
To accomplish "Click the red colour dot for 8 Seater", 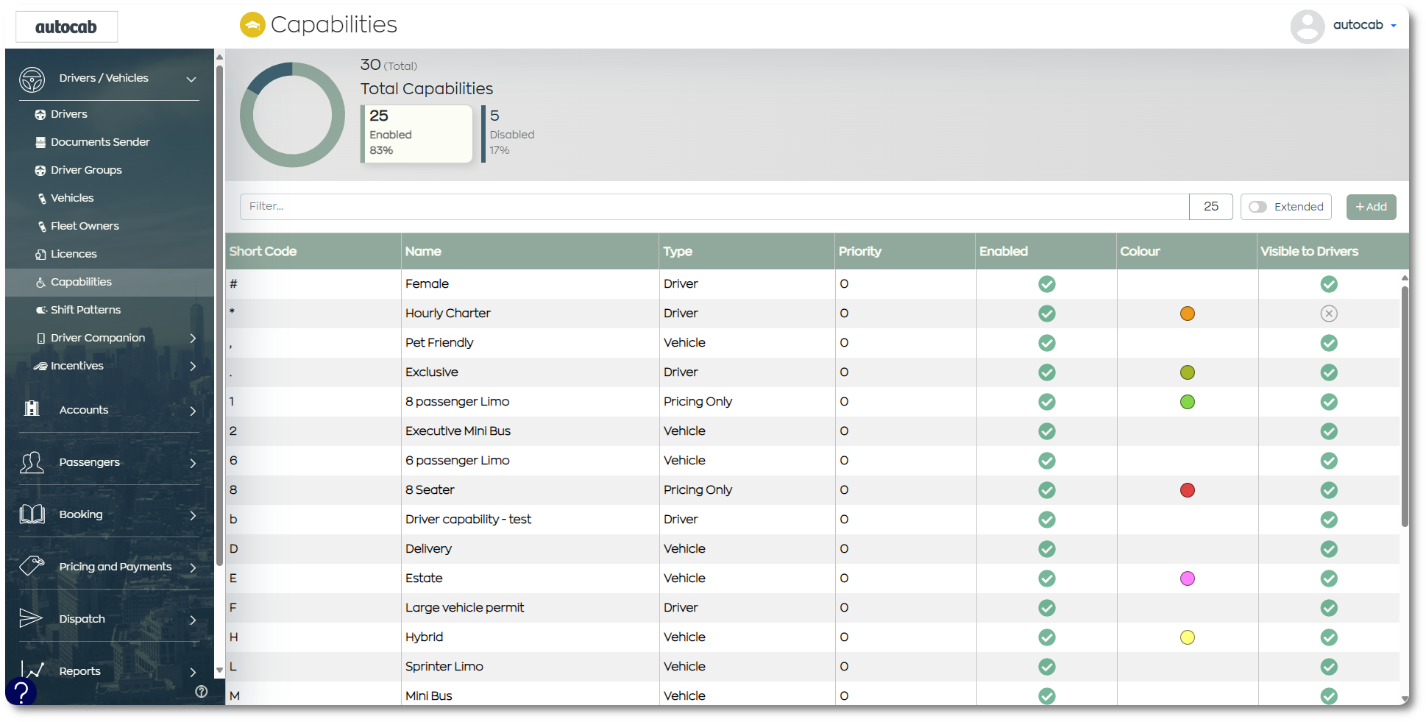I will (1187, 490).
